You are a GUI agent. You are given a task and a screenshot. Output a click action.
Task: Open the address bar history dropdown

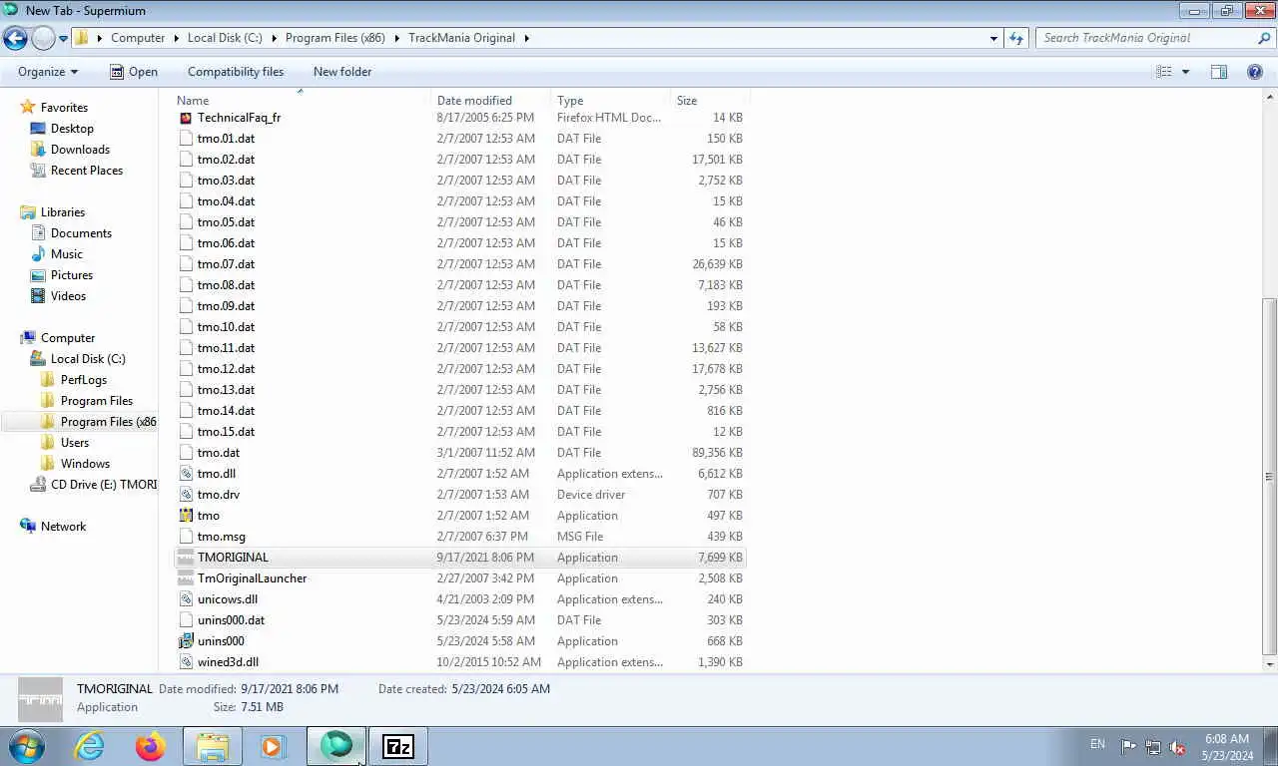coord(993,39)
